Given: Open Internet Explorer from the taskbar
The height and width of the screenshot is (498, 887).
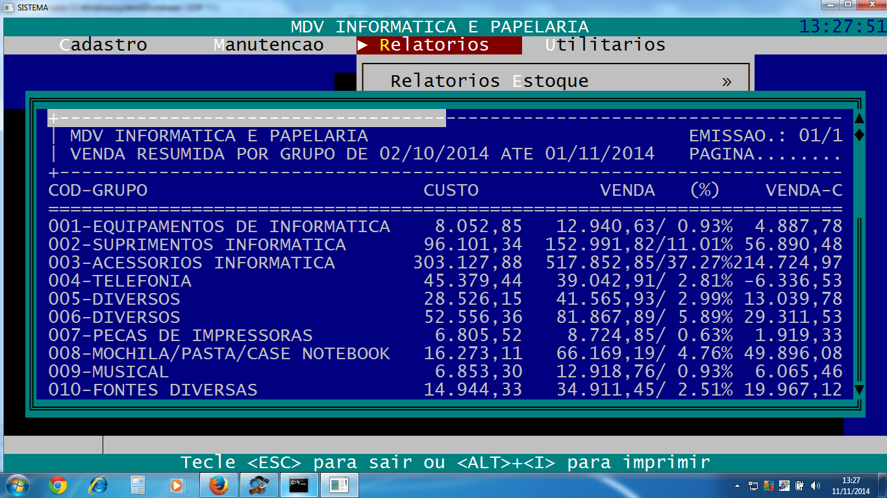Looking at the screenshot, I should [x=98, y=485].
